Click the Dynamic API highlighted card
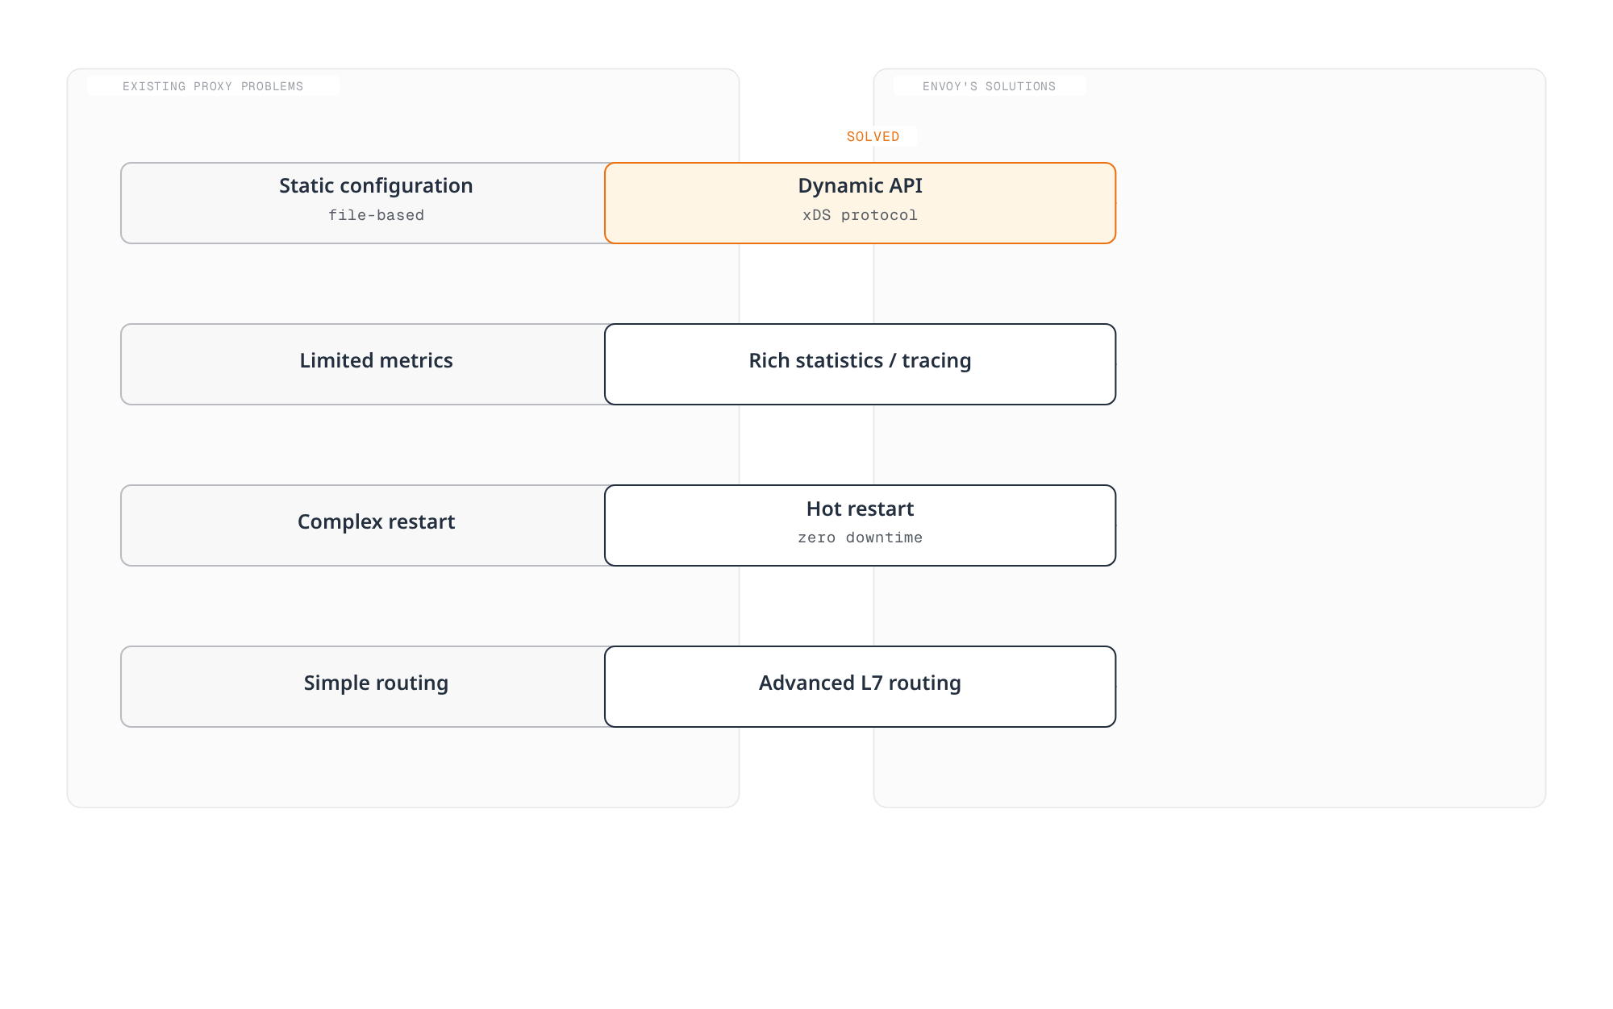1613x1009 pixels. tap(860, 203)
